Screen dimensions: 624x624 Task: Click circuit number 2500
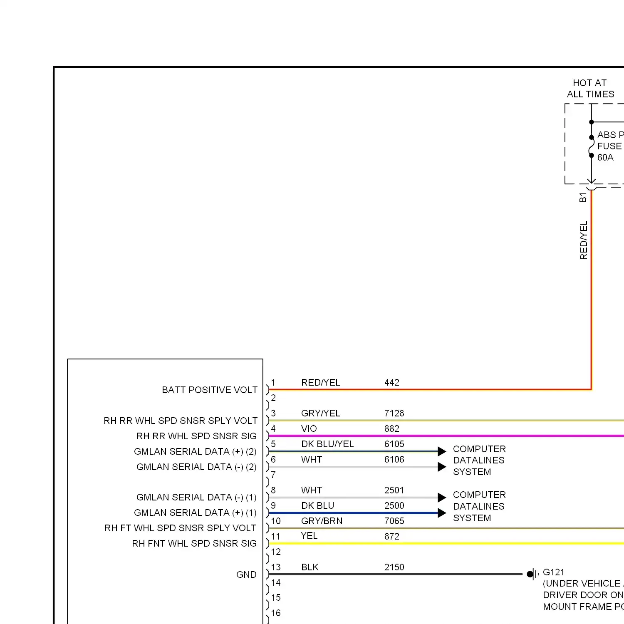(x=394, y=505)
